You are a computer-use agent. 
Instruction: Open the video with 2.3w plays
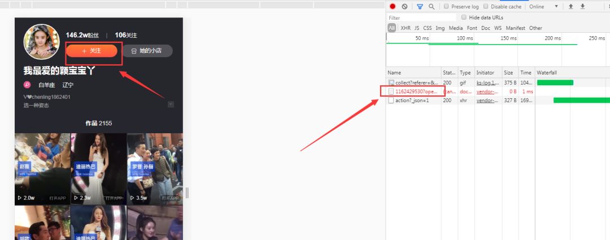[x=98, y=169]
